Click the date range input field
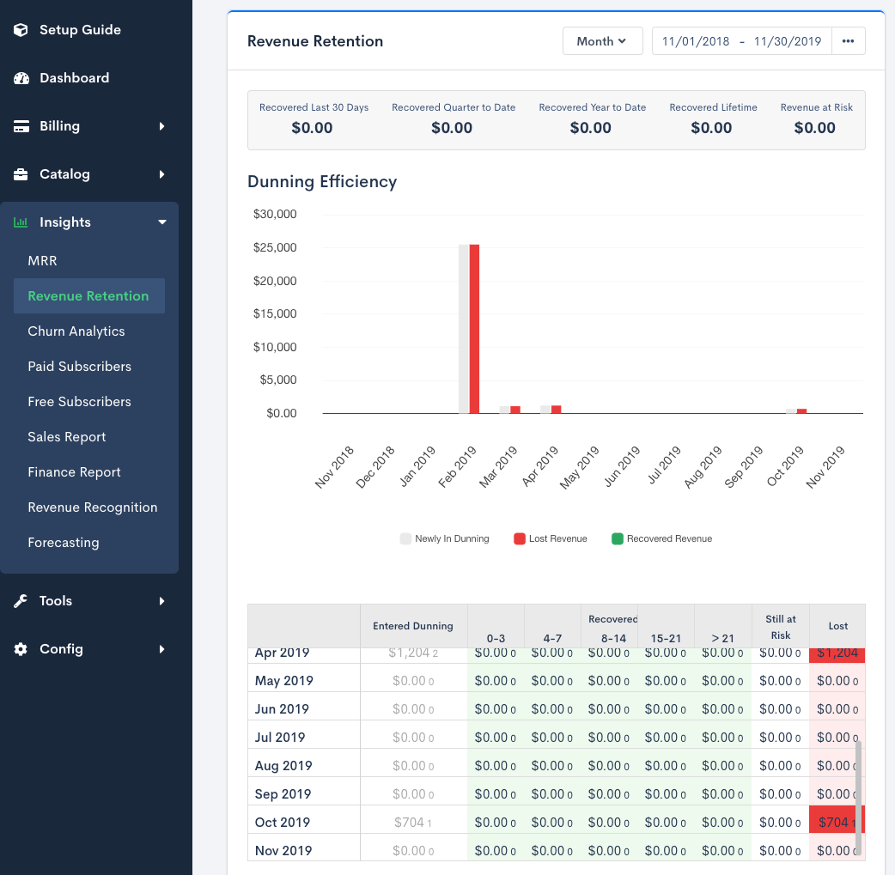This screenshot has height=875, width=895. tap(741, 41)
